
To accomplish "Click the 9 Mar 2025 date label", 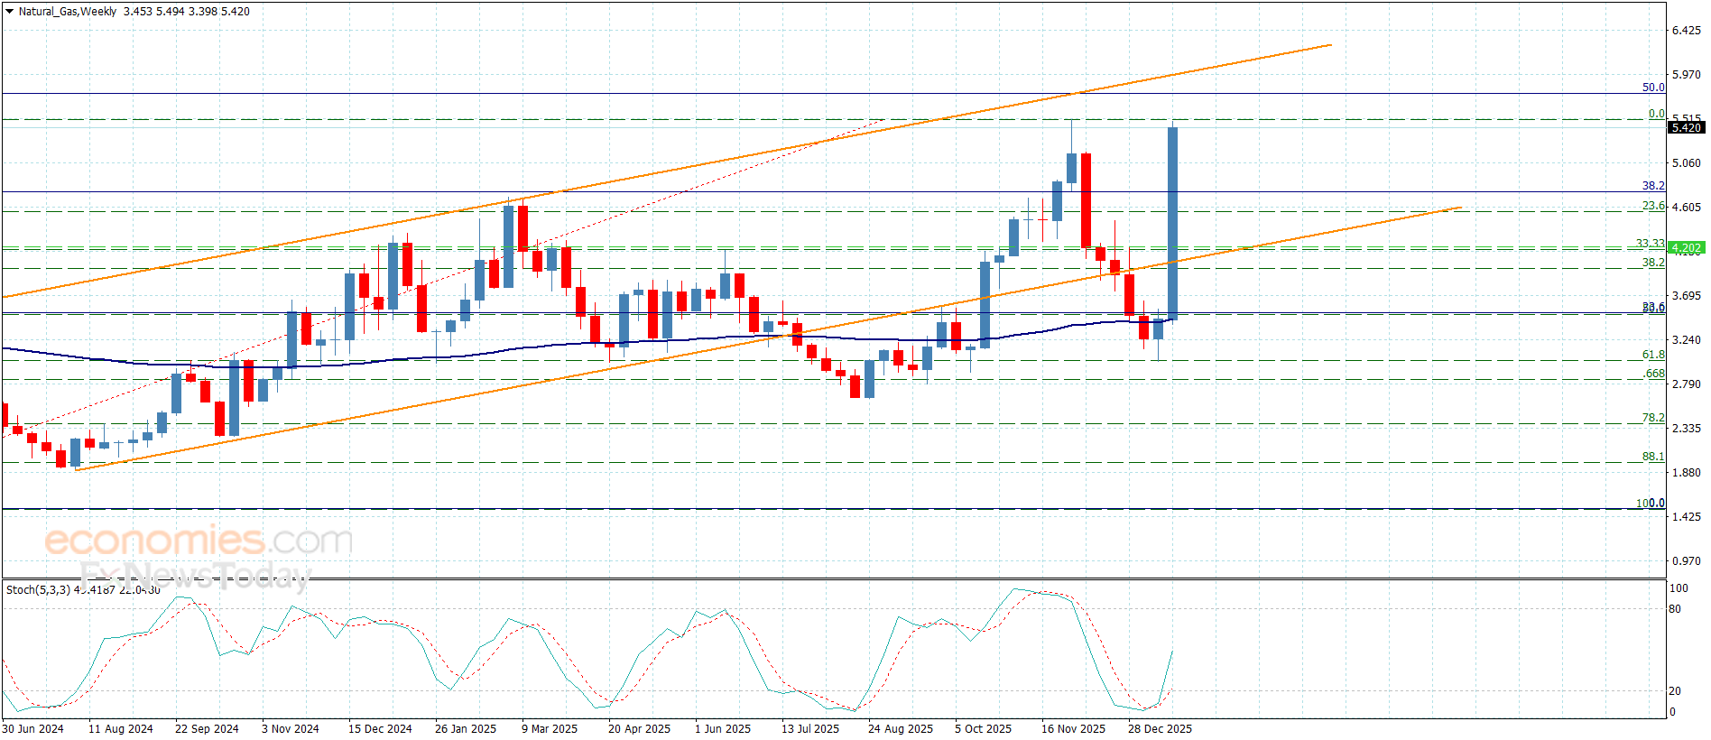I will [550, 729].
